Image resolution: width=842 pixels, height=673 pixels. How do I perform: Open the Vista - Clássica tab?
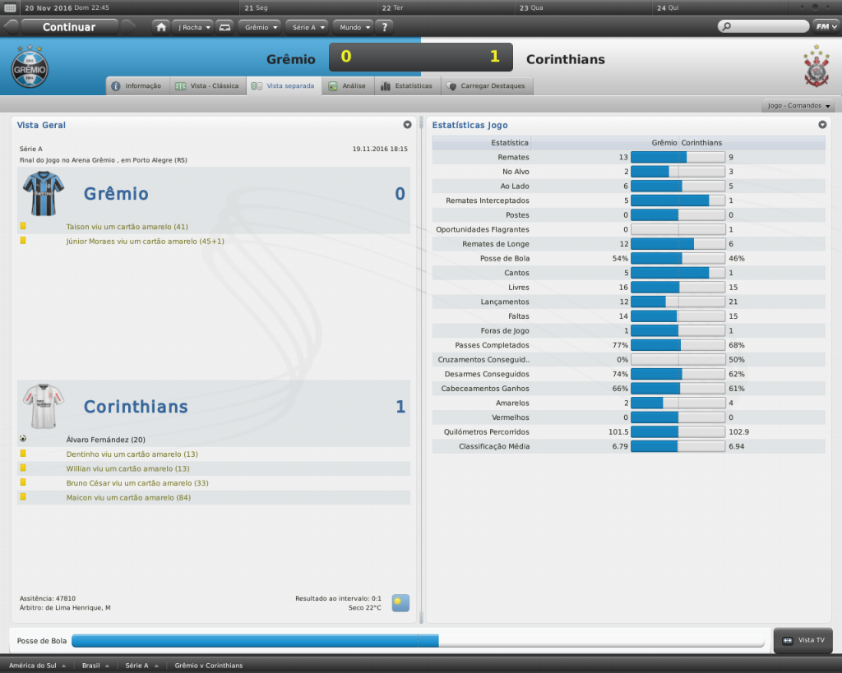(x=207, y=85)
